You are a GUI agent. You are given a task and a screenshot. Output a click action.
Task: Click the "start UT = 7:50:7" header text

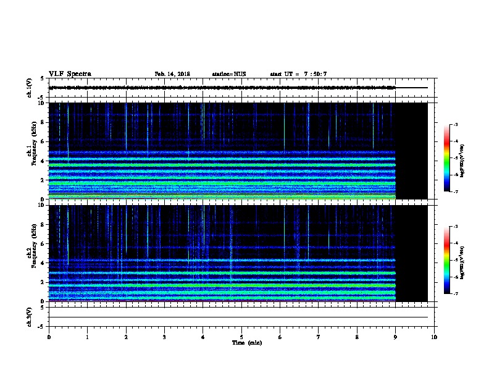(x=298, y=74)
